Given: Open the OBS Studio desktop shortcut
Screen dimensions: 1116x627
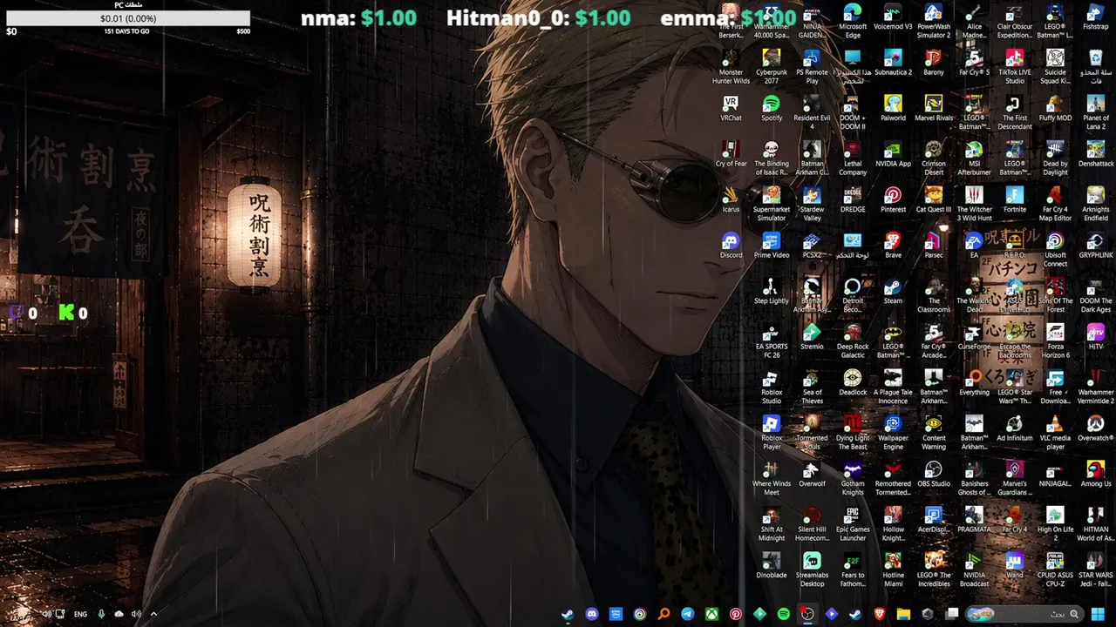Looking at the screenshot, I should 933,474.
